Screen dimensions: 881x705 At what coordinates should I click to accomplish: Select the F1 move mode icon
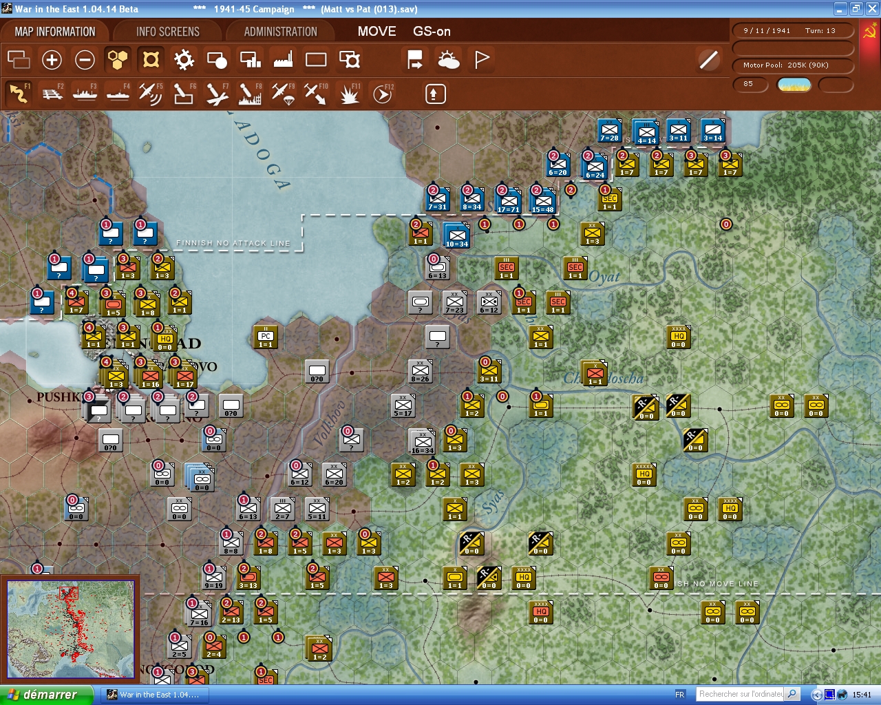point(19,94)
